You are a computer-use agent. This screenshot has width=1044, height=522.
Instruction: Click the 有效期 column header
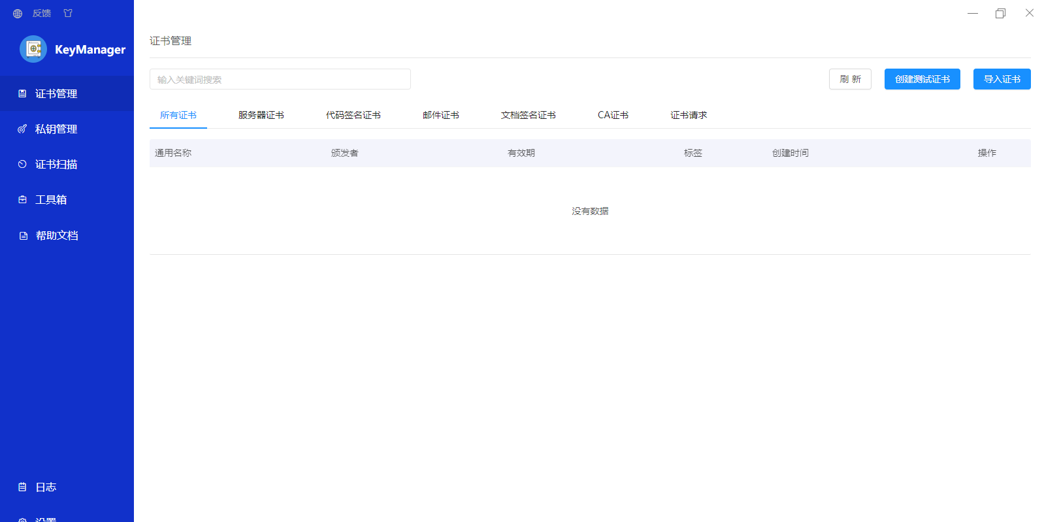(x=521, y=153)
